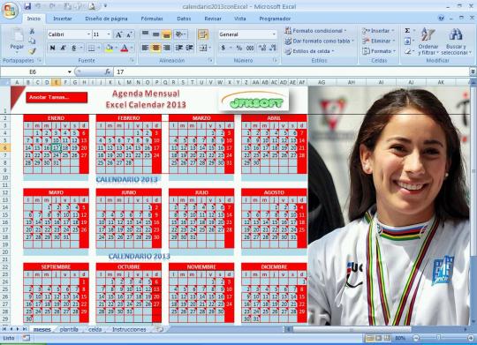Toggle top vertical alignment

pos(146,34)
